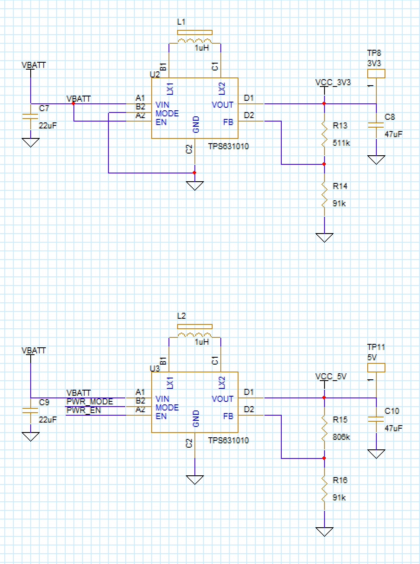Click the capacitor C8 labeled 47uF
The width and height of the screenshot is (420, 564).
point(376,125)
